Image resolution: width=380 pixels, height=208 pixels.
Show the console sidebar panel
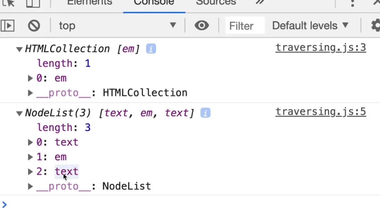click(x=7, y=26)
